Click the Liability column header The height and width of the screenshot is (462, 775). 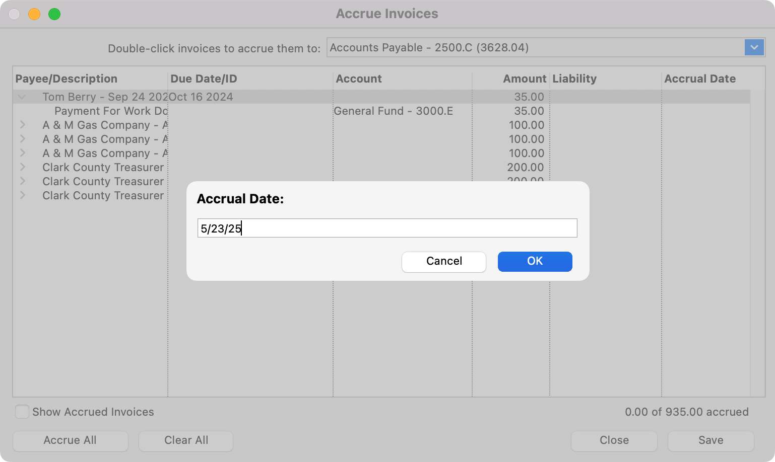[x=574, y=79]
